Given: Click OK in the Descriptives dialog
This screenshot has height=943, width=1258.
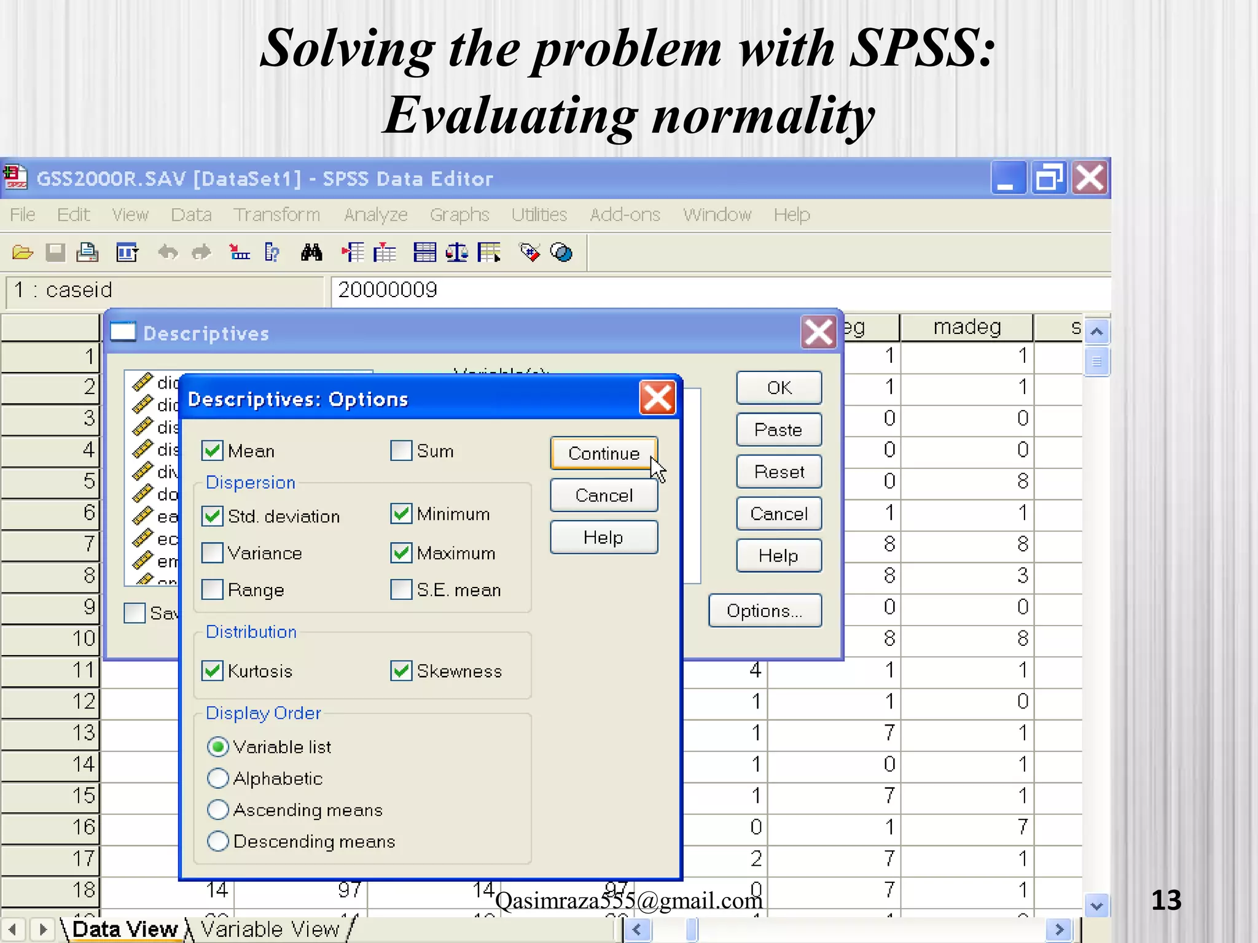Looking at the screenshot, I should coord(779,387).
